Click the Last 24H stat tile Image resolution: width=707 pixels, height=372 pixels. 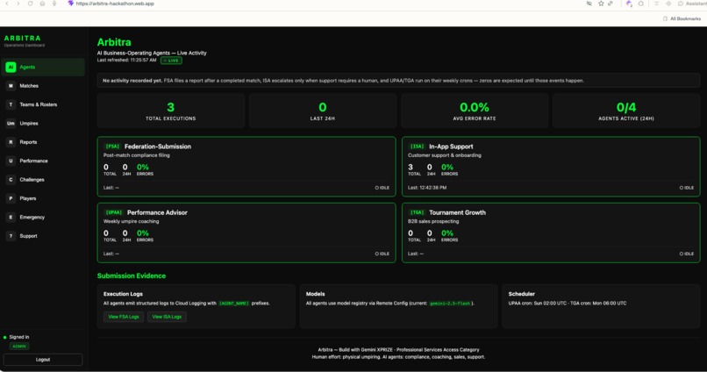(323, 111)
